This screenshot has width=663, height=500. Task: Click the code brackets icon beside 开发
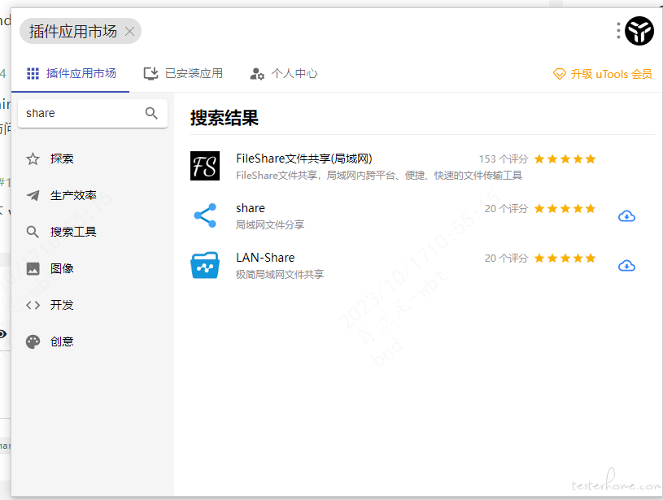click(x=33, y=305)
